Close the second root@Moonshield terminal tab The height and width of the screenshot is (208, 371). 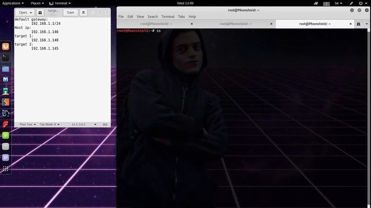pyautogui.click(x=271, y=24)
